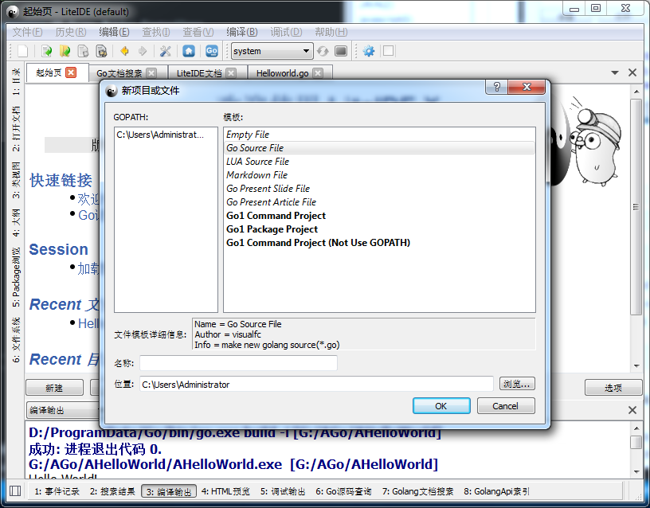Click the blue Home icon
This screenshot has width=650, height=508.
click(189, 51)
